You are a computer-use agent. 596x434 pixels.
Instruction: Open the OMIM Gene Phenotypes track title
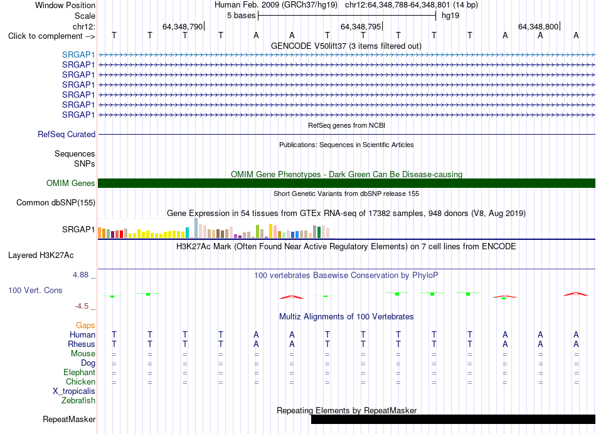[346, 174]
